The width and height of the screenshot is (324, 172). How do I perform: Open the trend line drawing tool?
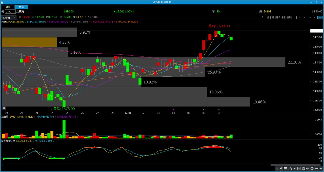pos(281,168)
